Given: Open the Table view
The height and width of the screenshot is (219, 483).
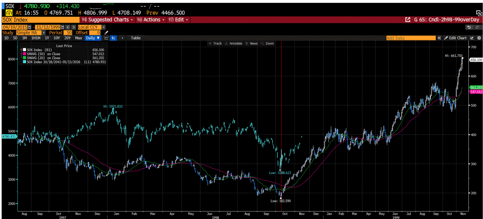Looking at the screenshot, I should click(x=136, y=38).
